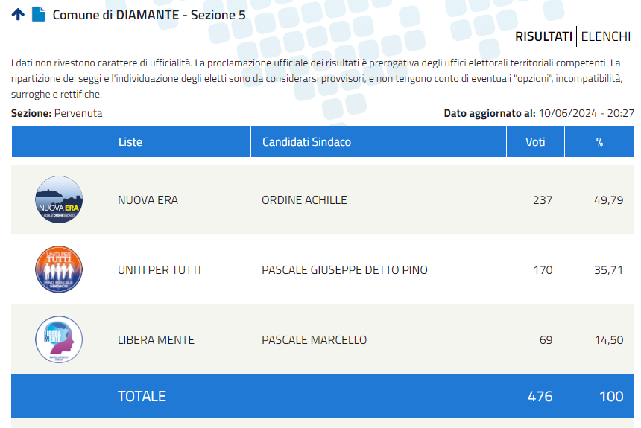Click the Nuova Era list logo
Image resolution: width=641 pixels, height=428 pixels.
coord(59,199)
